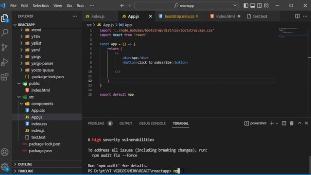Expand the TIMELINE section
This screenshot has width=311, height=175.
[x=47, y=171]
